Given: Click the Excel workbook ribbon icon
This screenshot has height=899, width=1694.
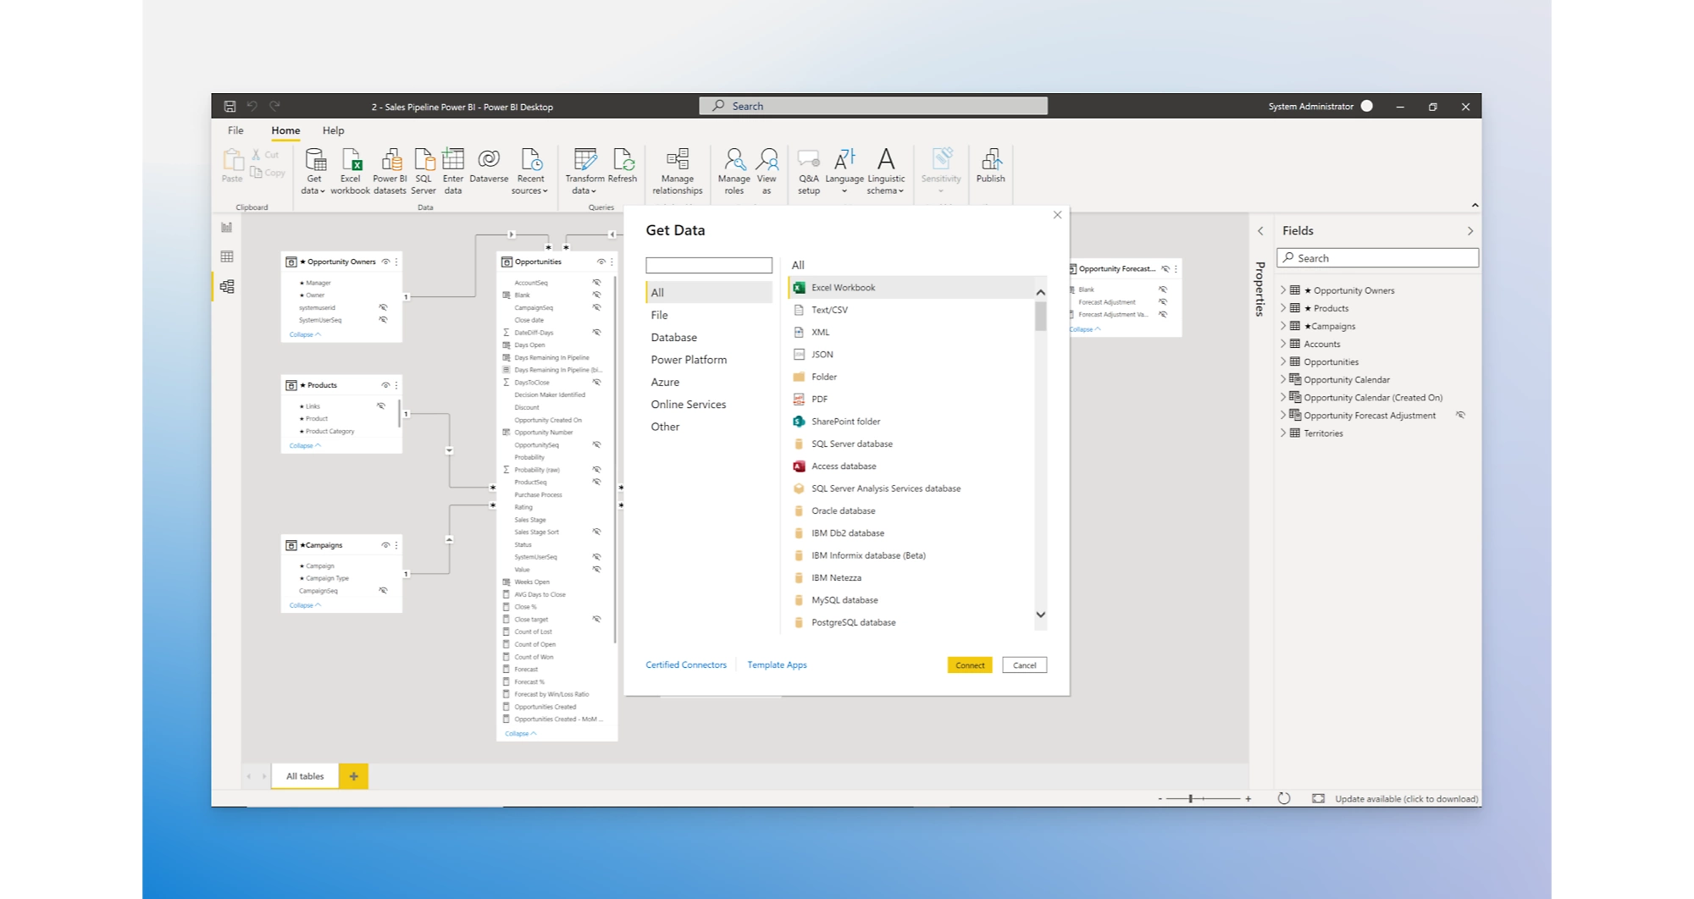Looking at the screenshot, I should pyautogui.click(x=350, y=171).
